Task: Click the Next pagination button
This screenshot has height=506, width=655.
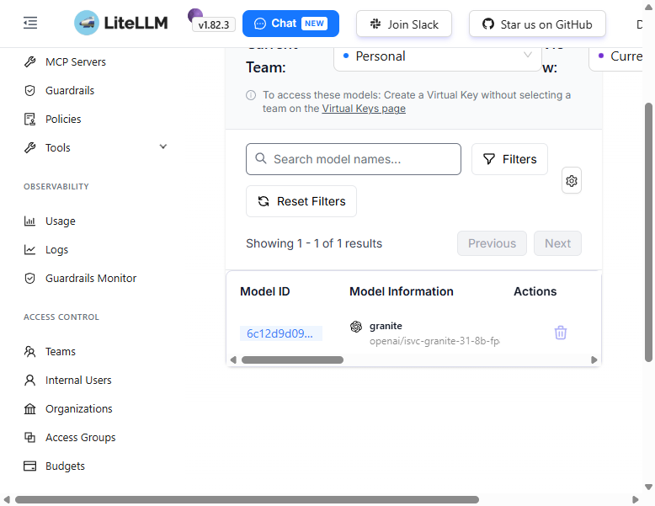Action: click(557, 243)
